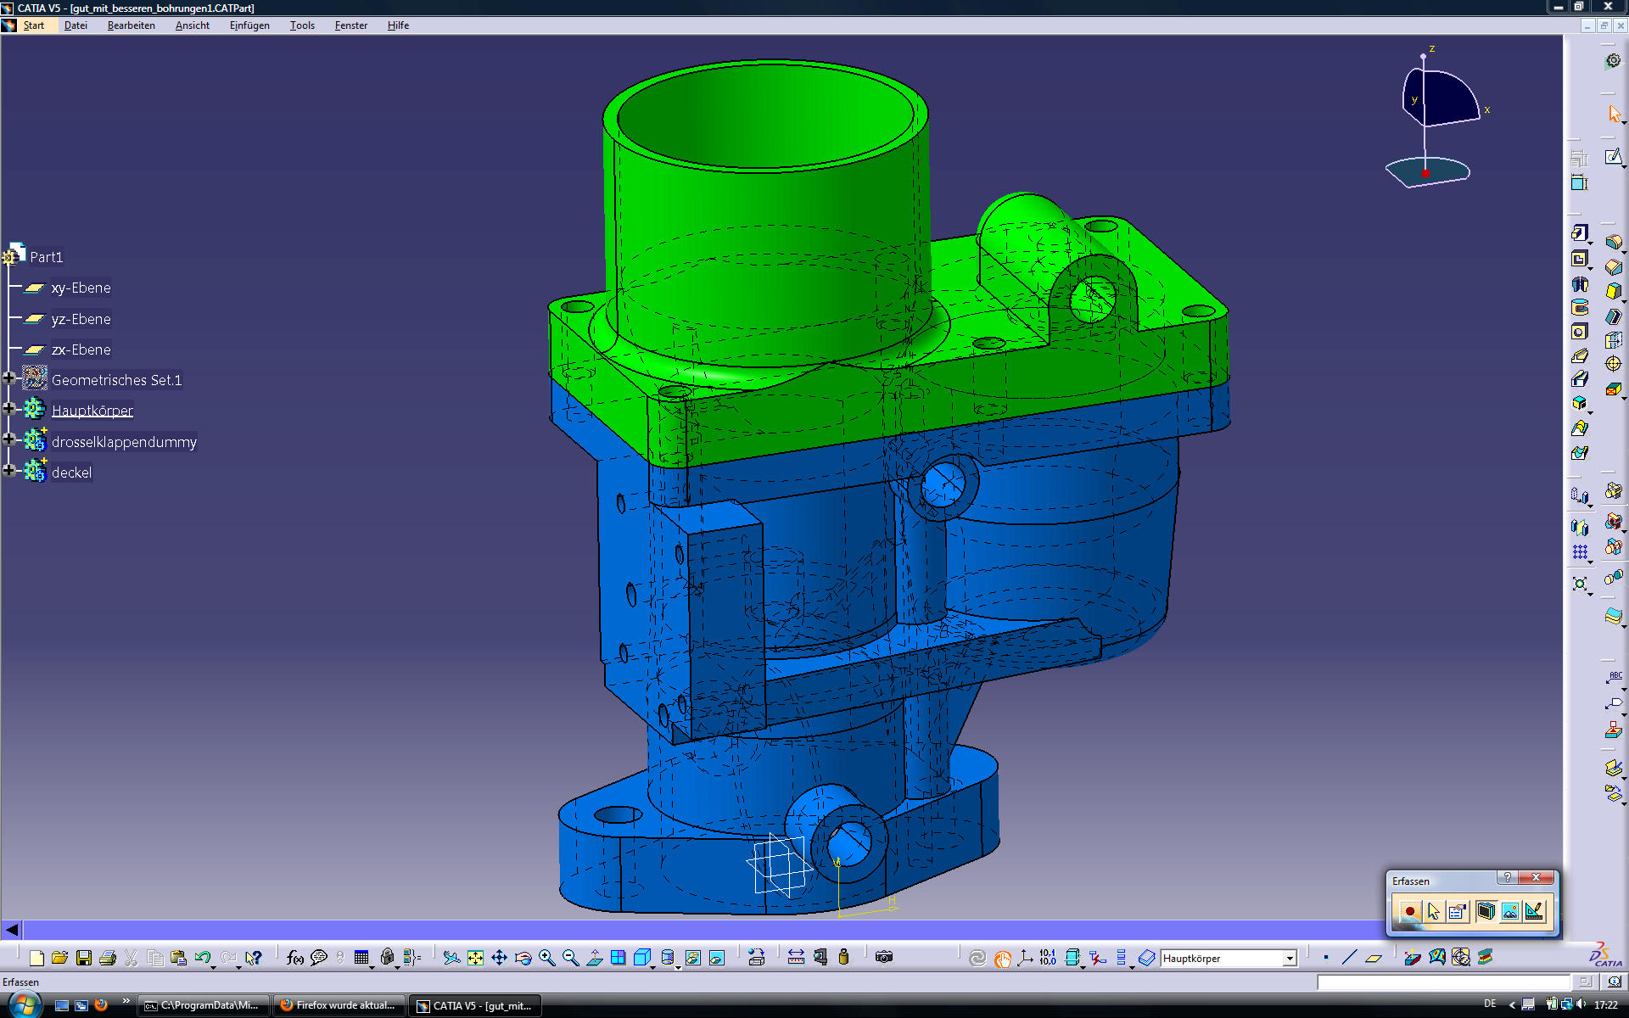Open the Einfügen menu
Viewport: 1629px width, 1018px height.
click(249, 25)
